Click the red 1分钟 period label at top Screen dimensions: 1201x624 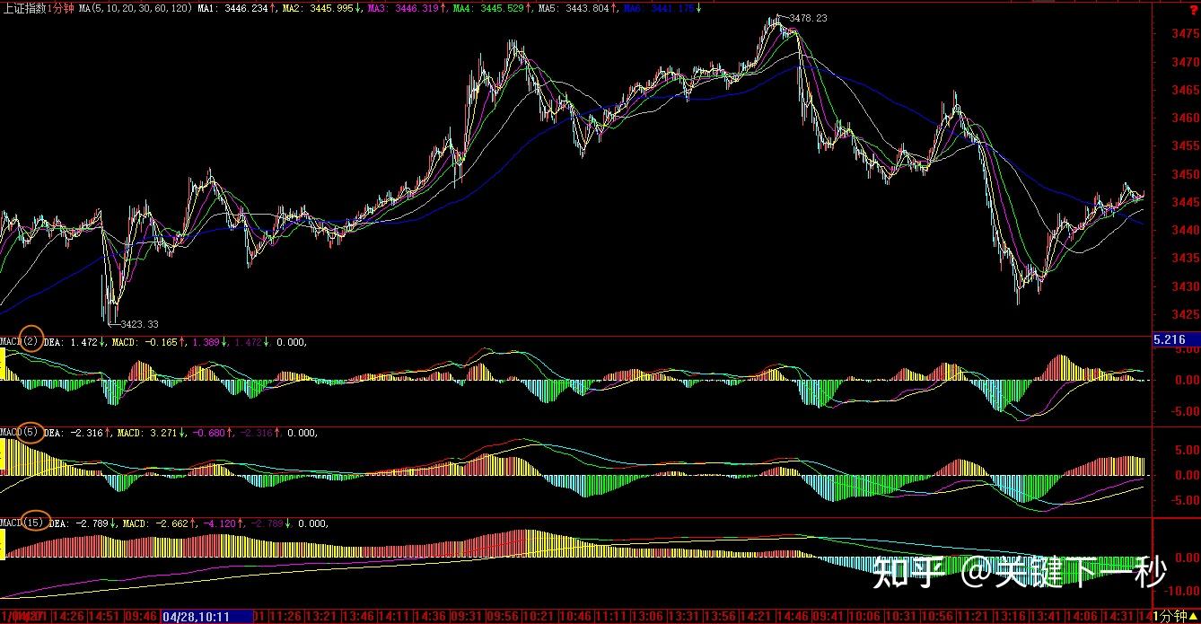coord(61,7)
